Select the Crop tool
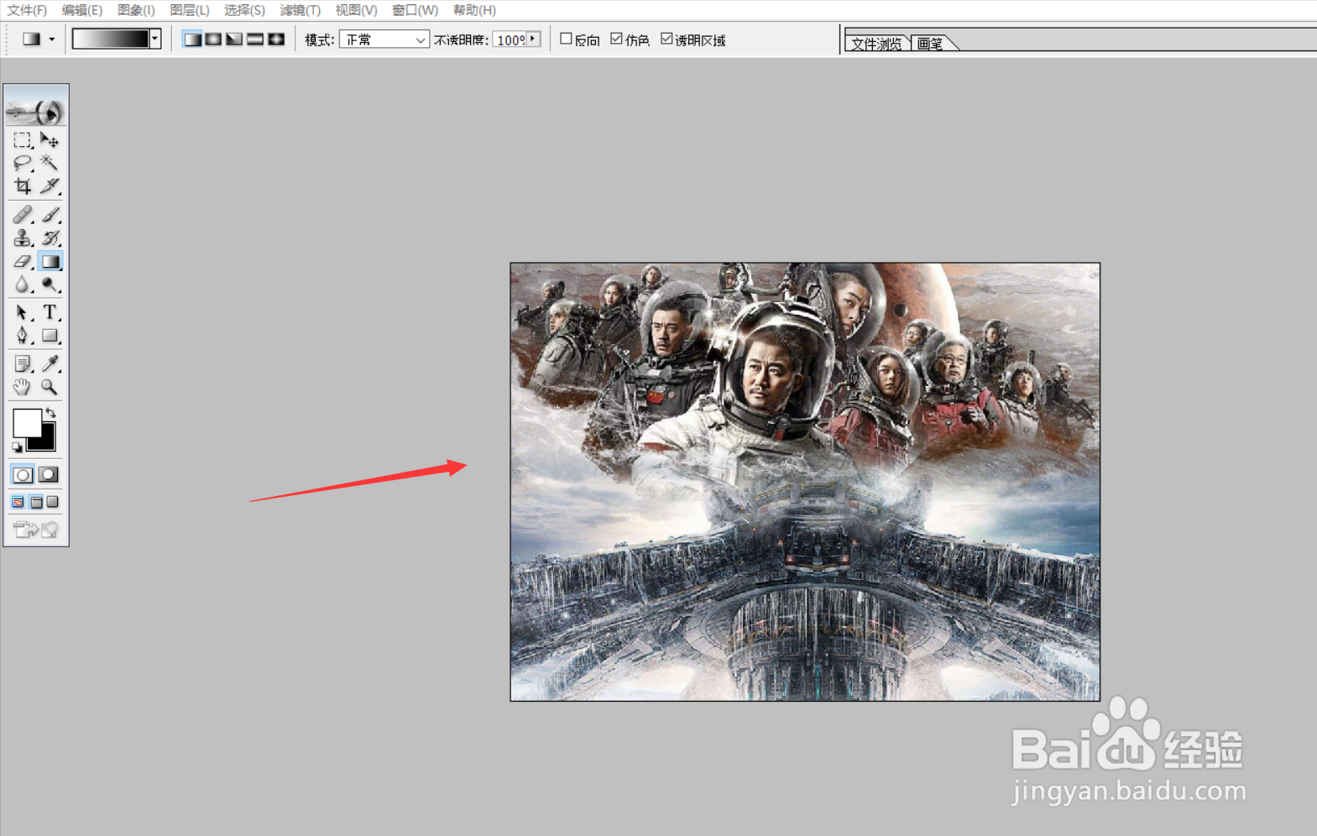The image size is (1317, 836). pos(23,185)
